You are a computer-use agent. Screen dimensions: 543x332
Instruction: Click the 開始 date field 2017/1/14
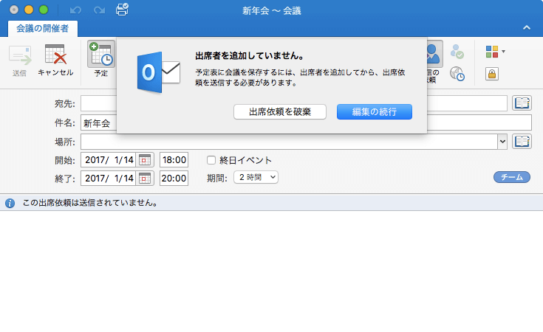pos(109,160)
